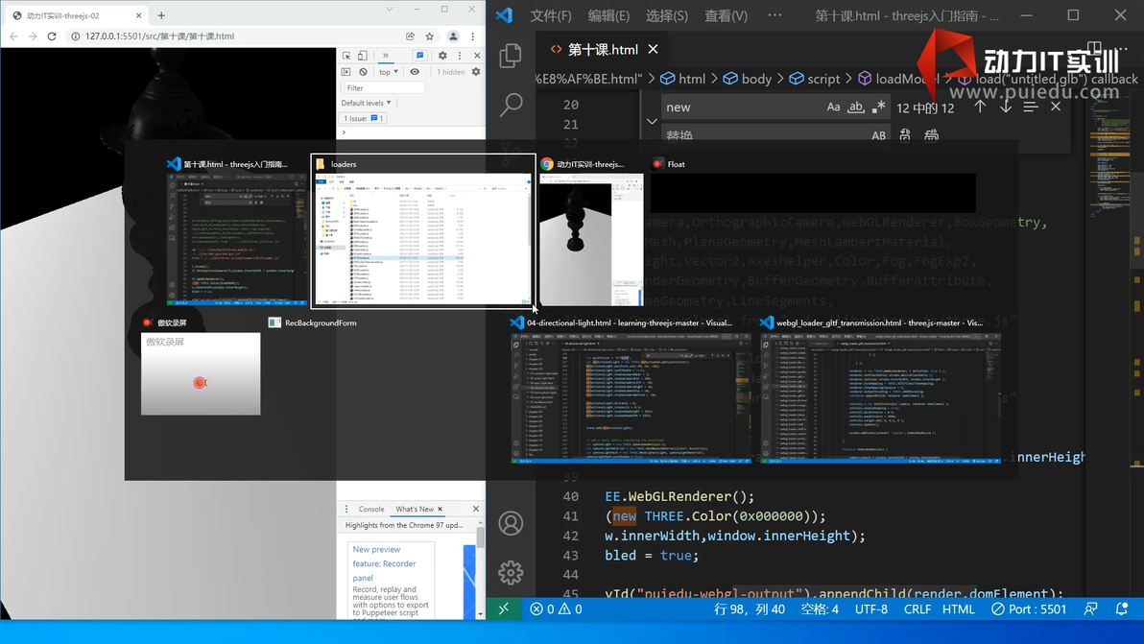This screenshot has width=1144, height=644.
Task: Jump to next find match arrow
Action: tap(1005, 107)
